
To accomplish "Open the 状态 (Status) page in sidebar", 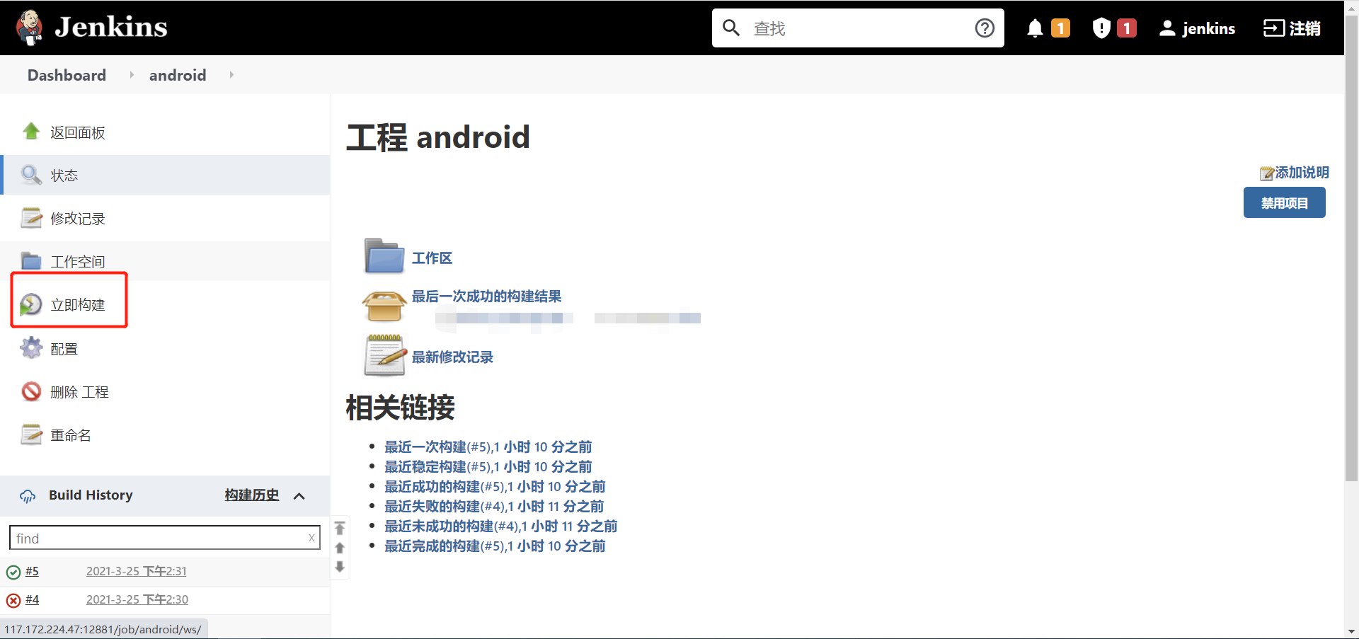I will coord(64,175).
